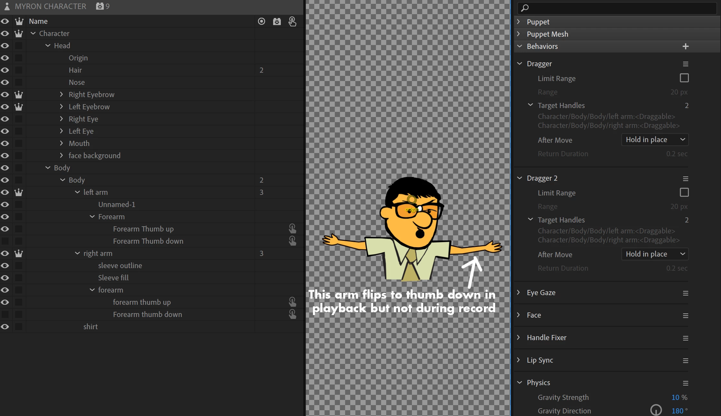721x416 pixels.
Task: Show the Forearm Thumb down layer
Action: tap(5, 241)
